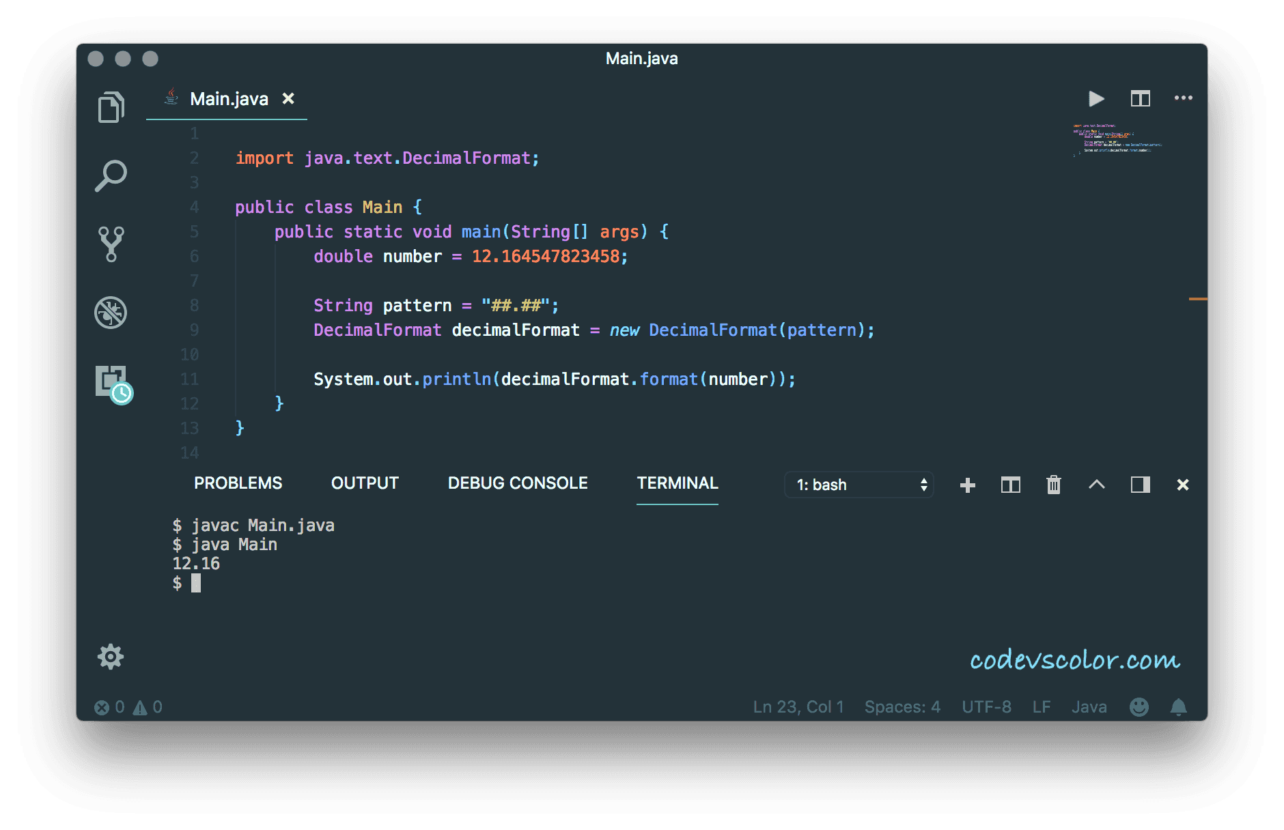1284x830 pixels.
Task: Click the errors count in status bar
Action: tap(109, 707)
